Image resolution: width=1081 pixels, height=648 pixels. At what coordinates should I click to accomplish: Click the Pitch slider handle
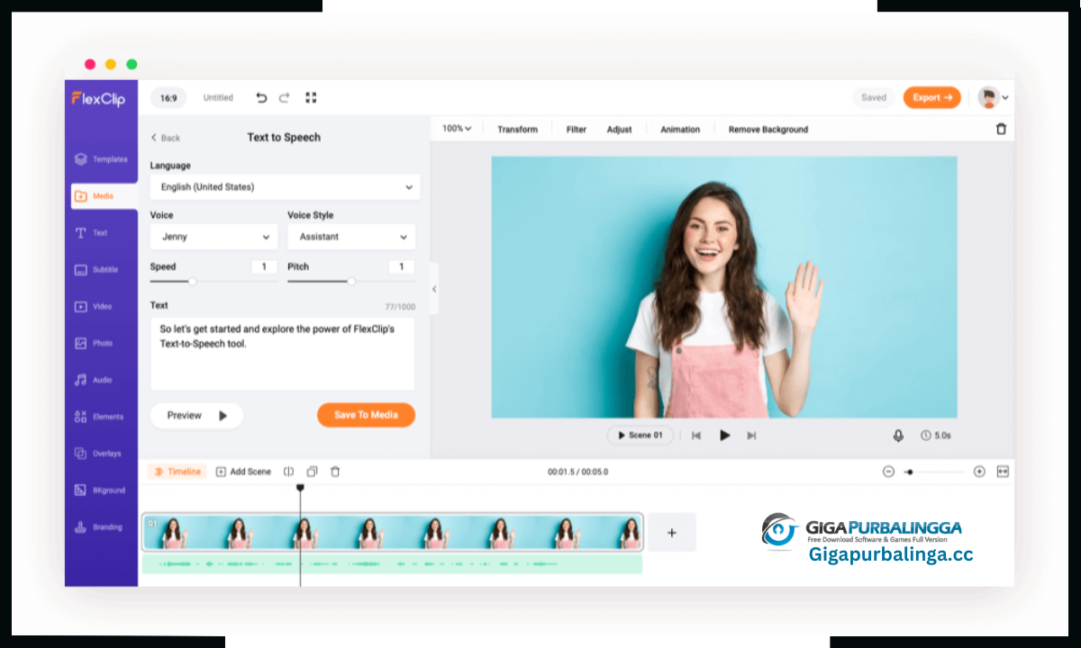coord(351,282)
